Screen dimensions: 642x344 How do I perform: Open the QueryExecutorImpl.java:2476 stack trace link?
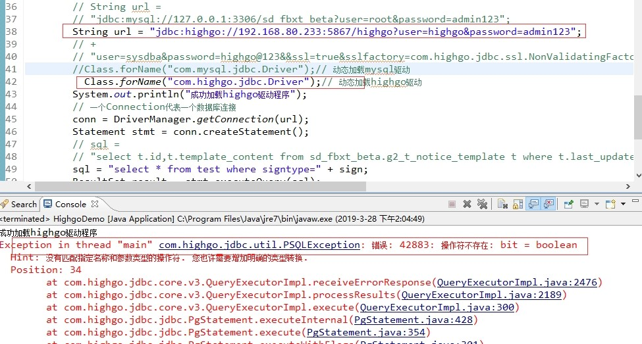tap(517, 282)
